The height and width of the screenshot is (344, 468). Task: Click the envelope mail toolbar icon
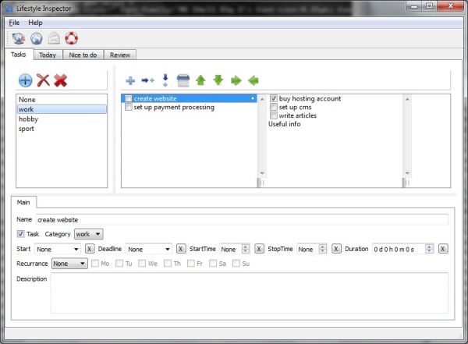[54, 38]
